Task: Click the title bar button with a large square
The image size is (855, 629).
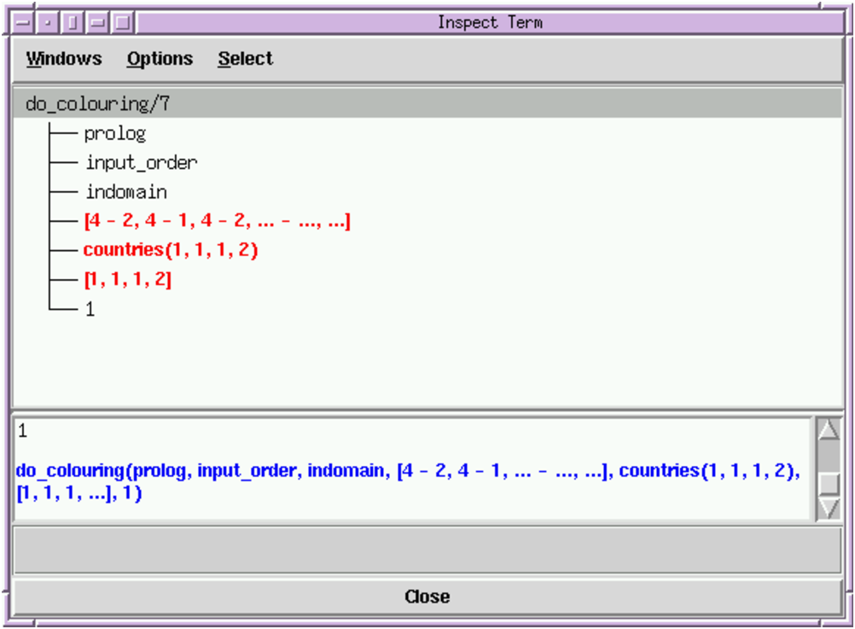Action: [x=122, y=22]
